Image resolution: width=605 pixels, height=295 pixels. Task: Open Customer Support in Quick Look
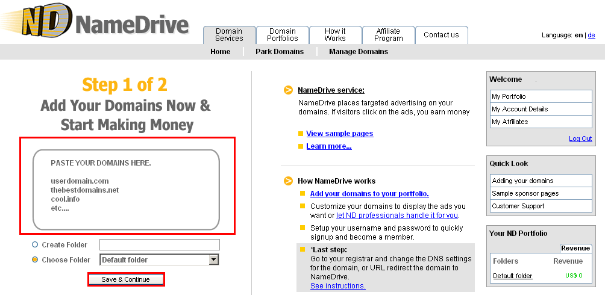click(x=541, y=206)
